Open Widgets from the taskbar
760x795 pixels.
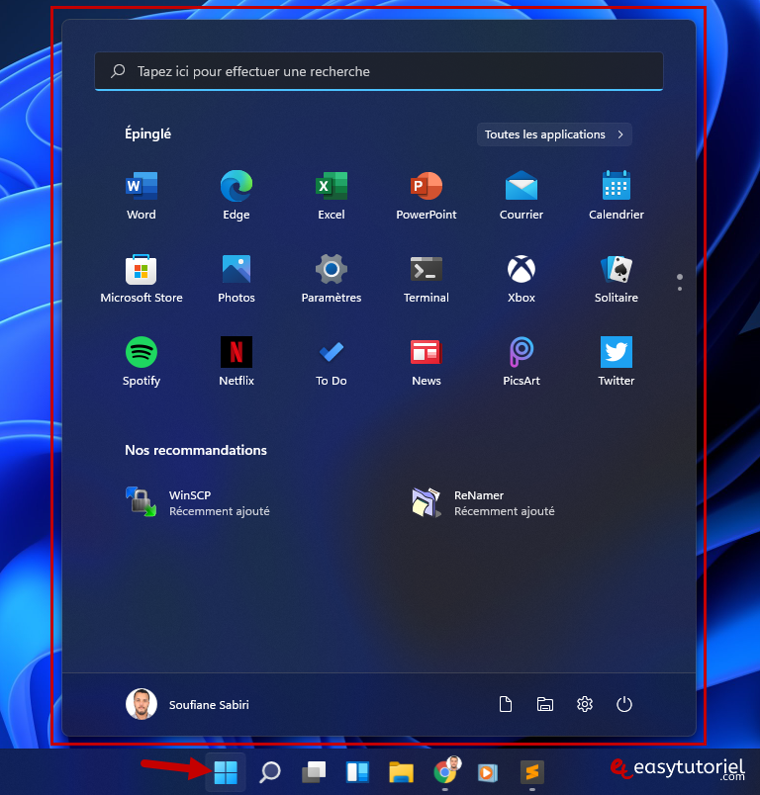pos(357,772)
